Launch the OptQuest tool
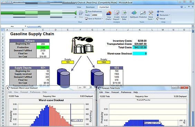Viewport: 195px width, 127px height. pos(134,14)
